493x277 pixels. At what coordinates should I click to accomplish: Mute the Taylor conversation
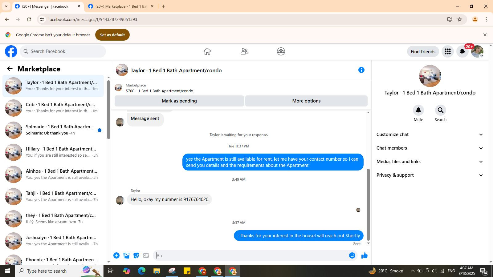click(418, 110)
